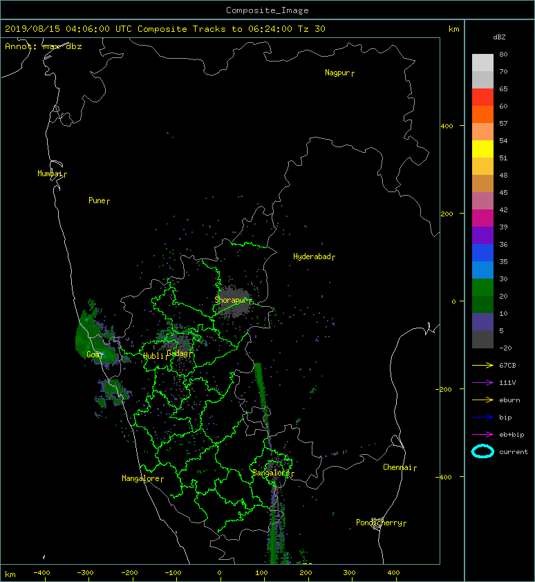The image size is (535, 582).
Task: Click the blue 36 dBZ color swatch
Action: 482,252
